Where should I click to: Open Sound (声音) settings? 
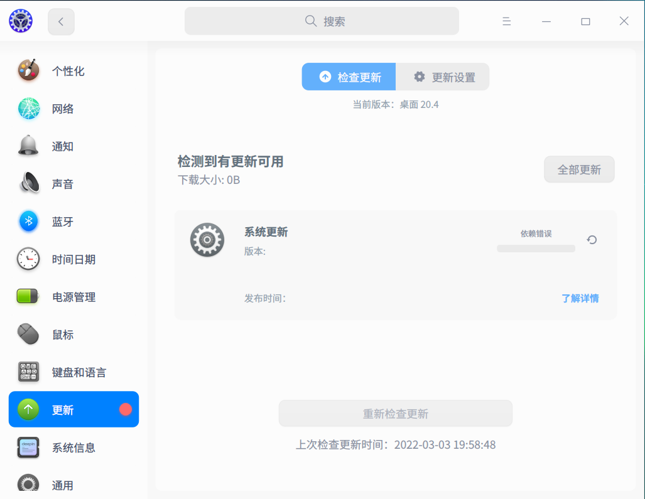[62, 183]
